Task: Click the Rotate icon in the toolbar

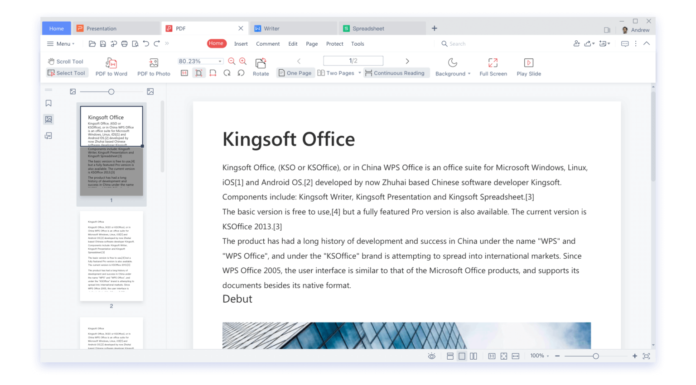Action: pos(261,64)
